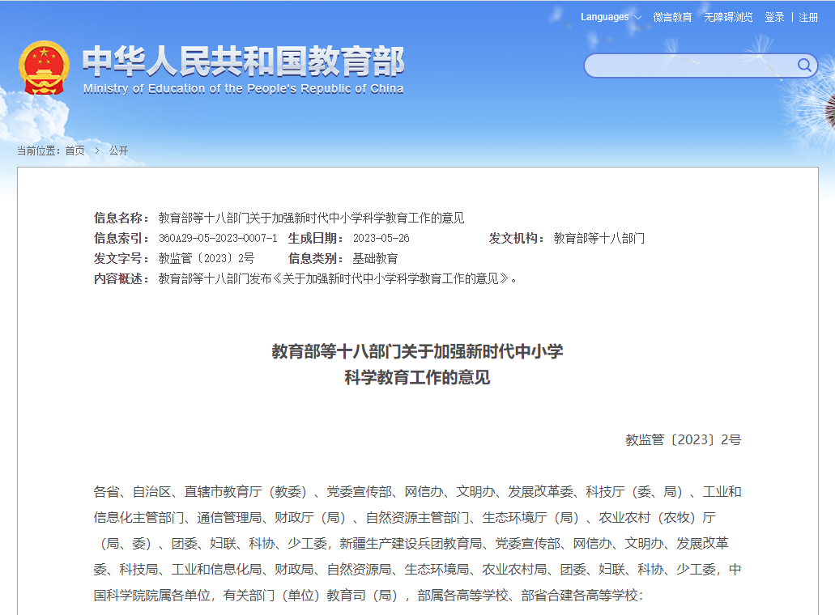The height and width of the screenshot is (615, 835).
Task: Click the 发文机构 label
Action: 517,238
